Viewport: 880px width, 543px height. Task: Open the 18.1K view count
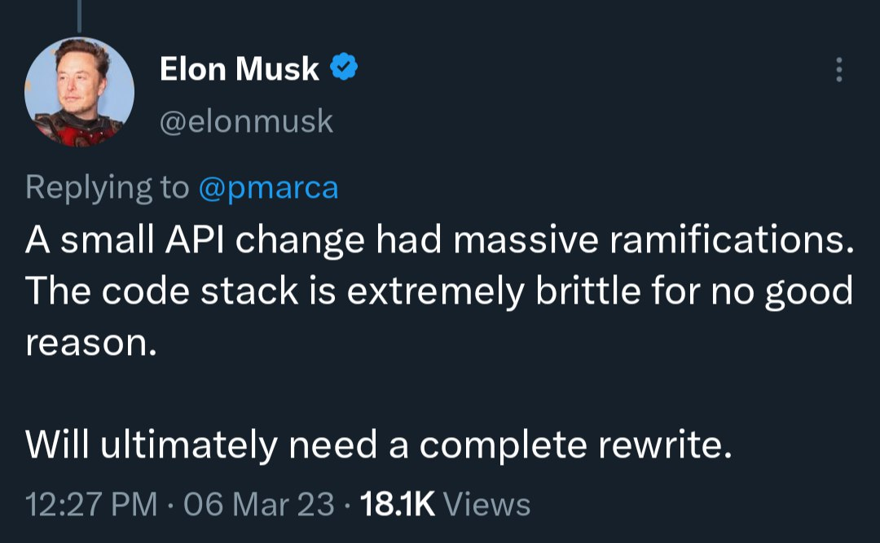point(398,504)
